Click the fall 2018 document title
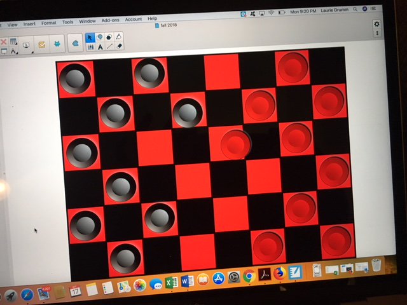 click(169, 25)
